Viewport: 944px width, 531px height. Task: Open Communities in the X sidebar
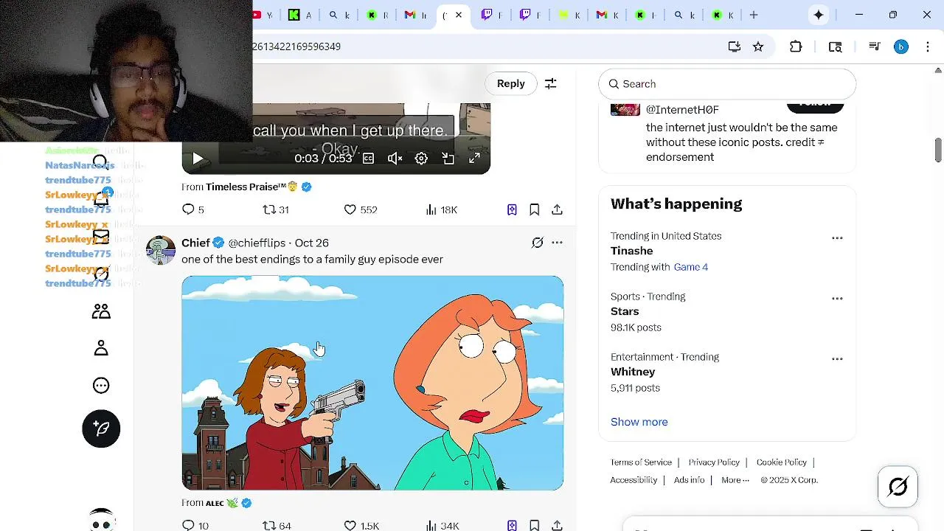(x=101, y=312)
